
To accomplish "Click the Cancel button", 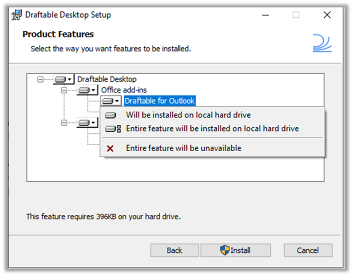I will click(308, 250).
